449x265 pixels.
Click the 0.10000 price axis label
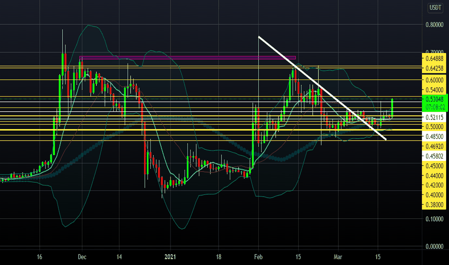click(x=435, y=219)
